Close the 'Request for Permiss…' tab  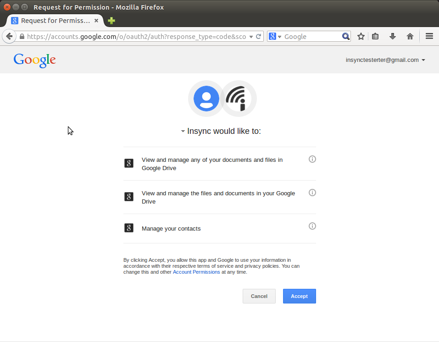(96, 21)
